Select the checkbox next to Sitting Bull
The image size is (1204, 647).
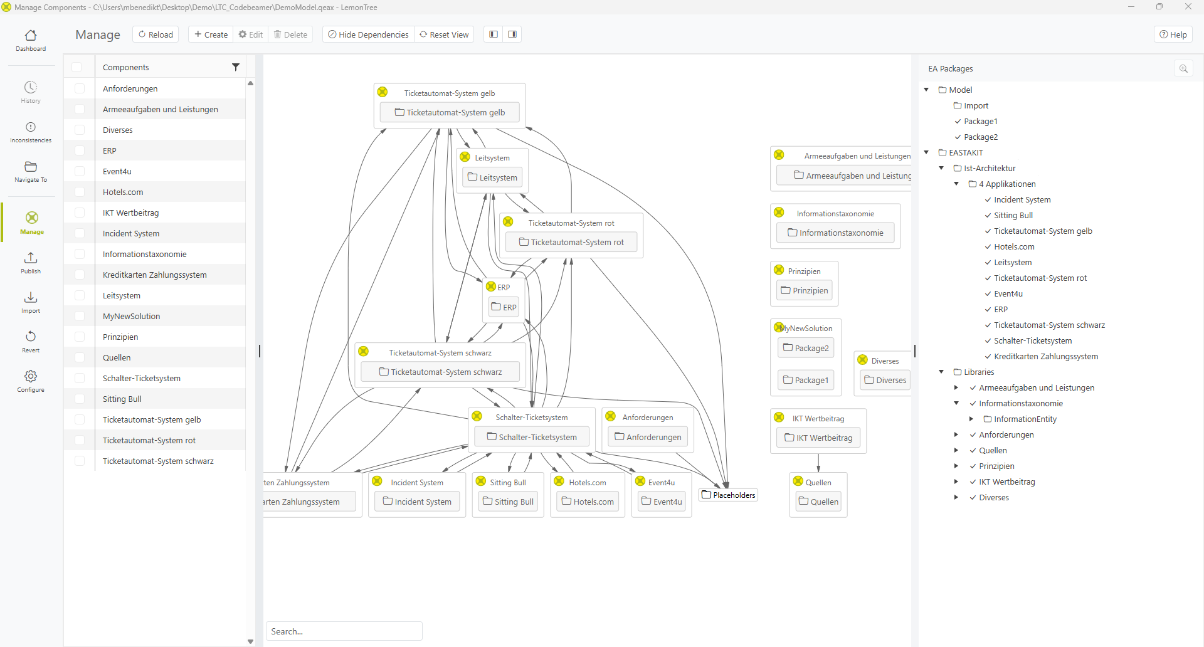(x=80, y=399)
